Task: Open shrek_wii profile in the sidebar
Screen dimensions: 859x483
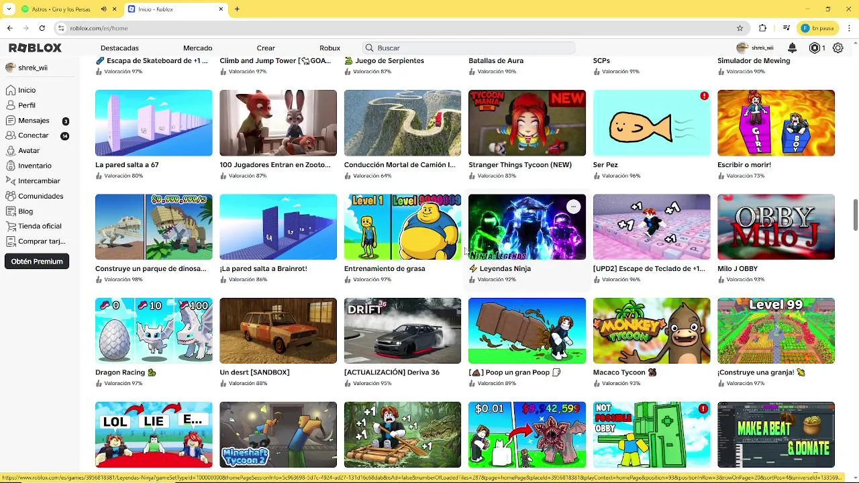Action: [x=27, y=68]
